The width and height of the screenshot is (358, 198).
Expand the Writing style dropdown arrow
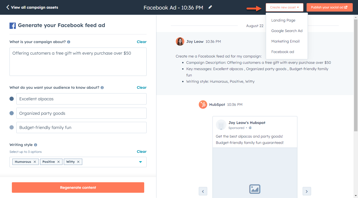[x=141, y=162]
